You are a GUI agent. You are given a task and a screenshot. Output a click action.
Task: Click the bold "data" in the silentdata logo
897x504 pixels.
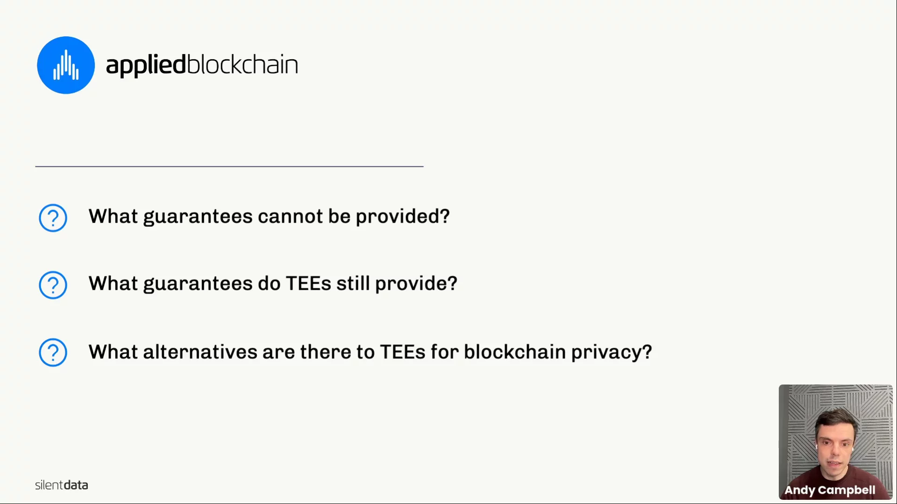pyautogui.click(x=76, y=485)
